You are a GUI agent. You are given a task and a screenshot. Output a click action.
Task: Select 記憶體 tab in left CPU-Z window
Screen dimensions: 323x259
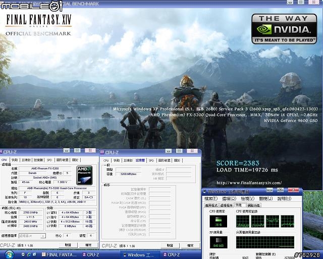coord(38,160)
